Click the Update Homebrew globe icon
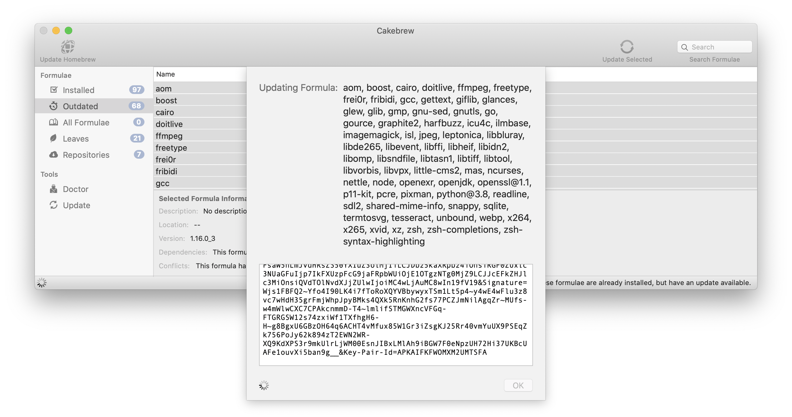 [68, 47]
